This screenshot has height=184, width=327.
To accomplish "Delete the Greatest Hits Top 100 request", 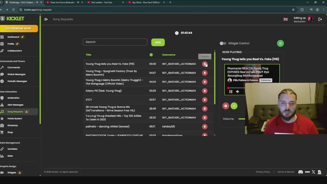I will coord(205,118).
